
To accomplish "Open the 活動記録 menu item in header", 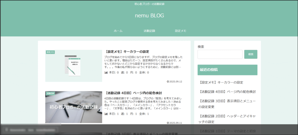I will (149, 31).
